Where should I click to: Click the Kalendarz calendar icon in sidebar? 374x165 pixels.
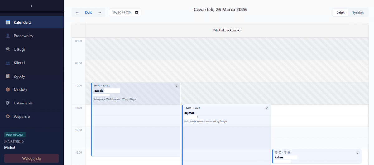point(8,22)
